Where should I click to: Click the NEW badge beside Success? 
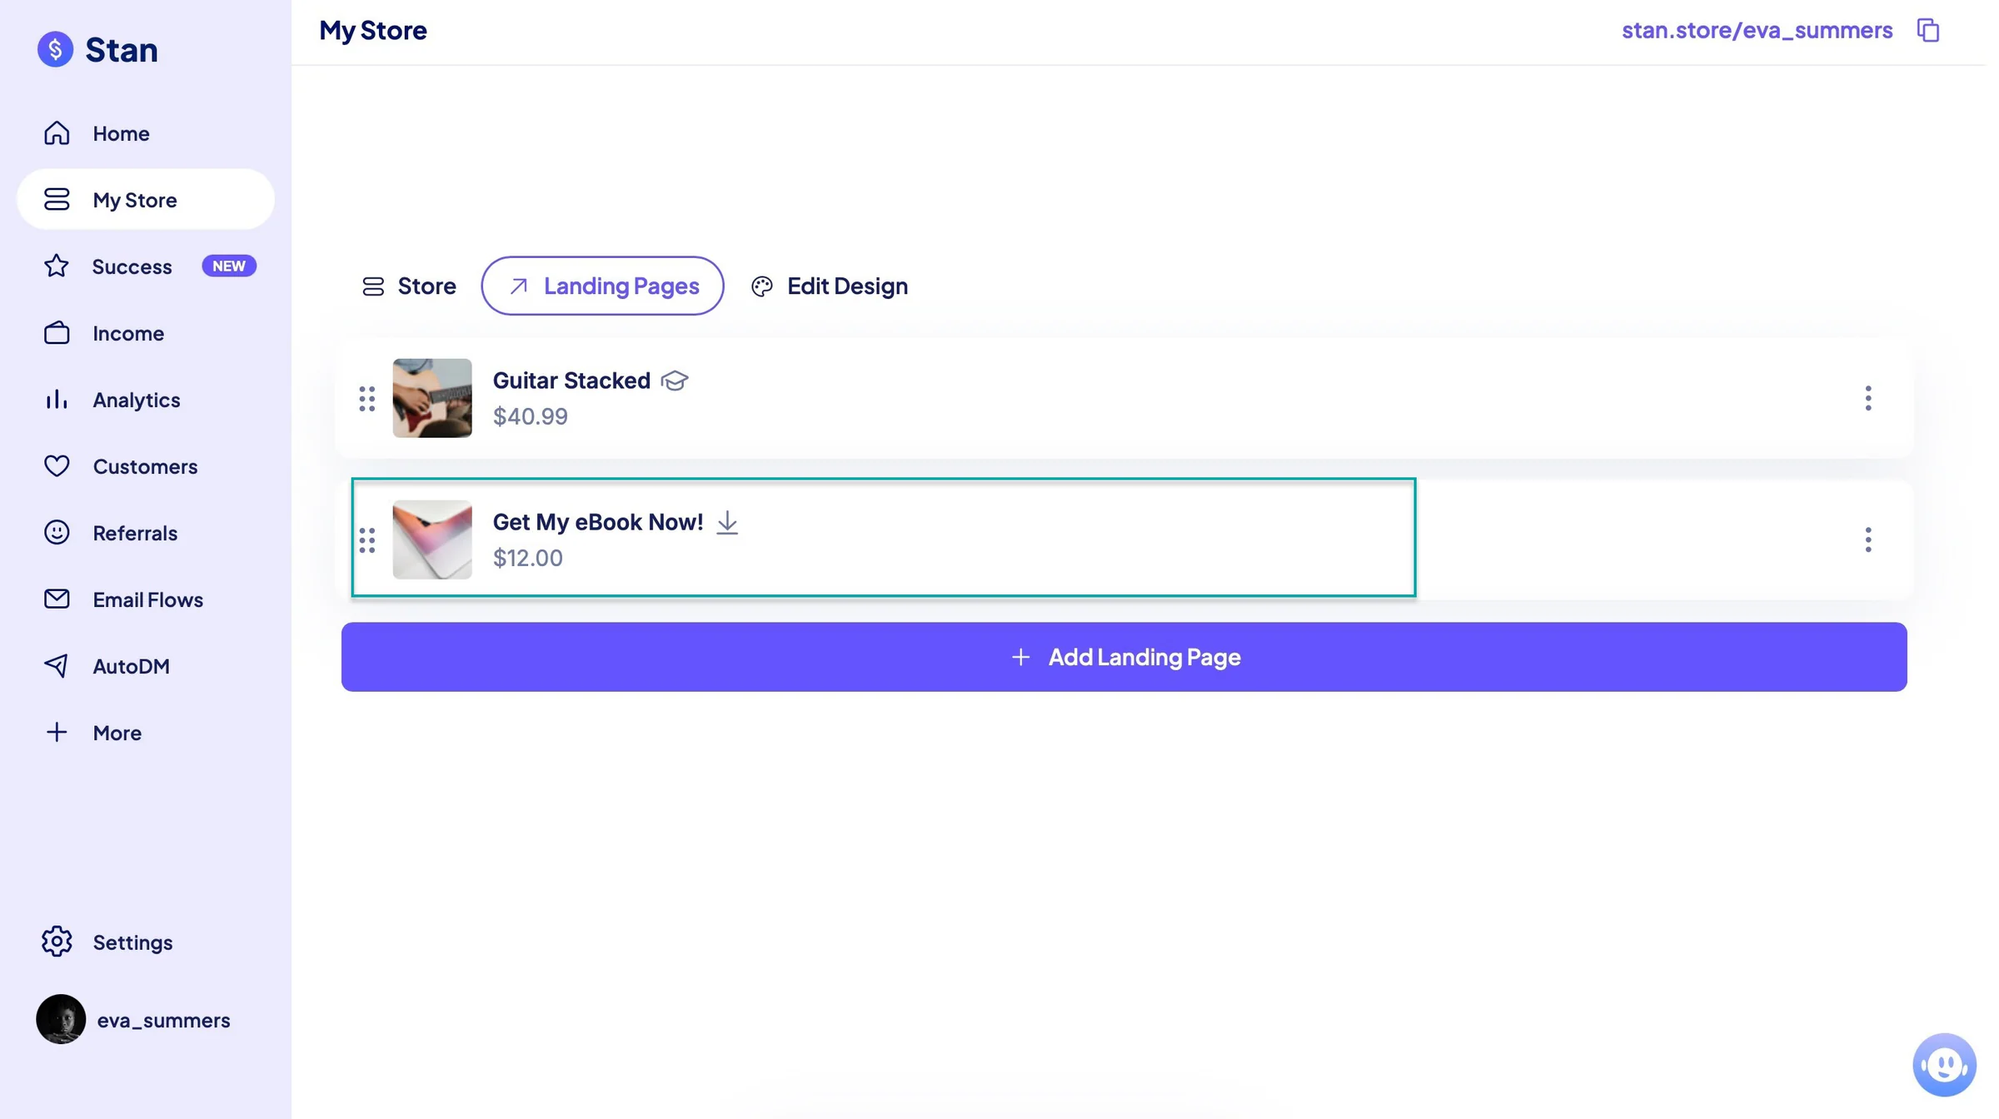[x=229, y=266]
